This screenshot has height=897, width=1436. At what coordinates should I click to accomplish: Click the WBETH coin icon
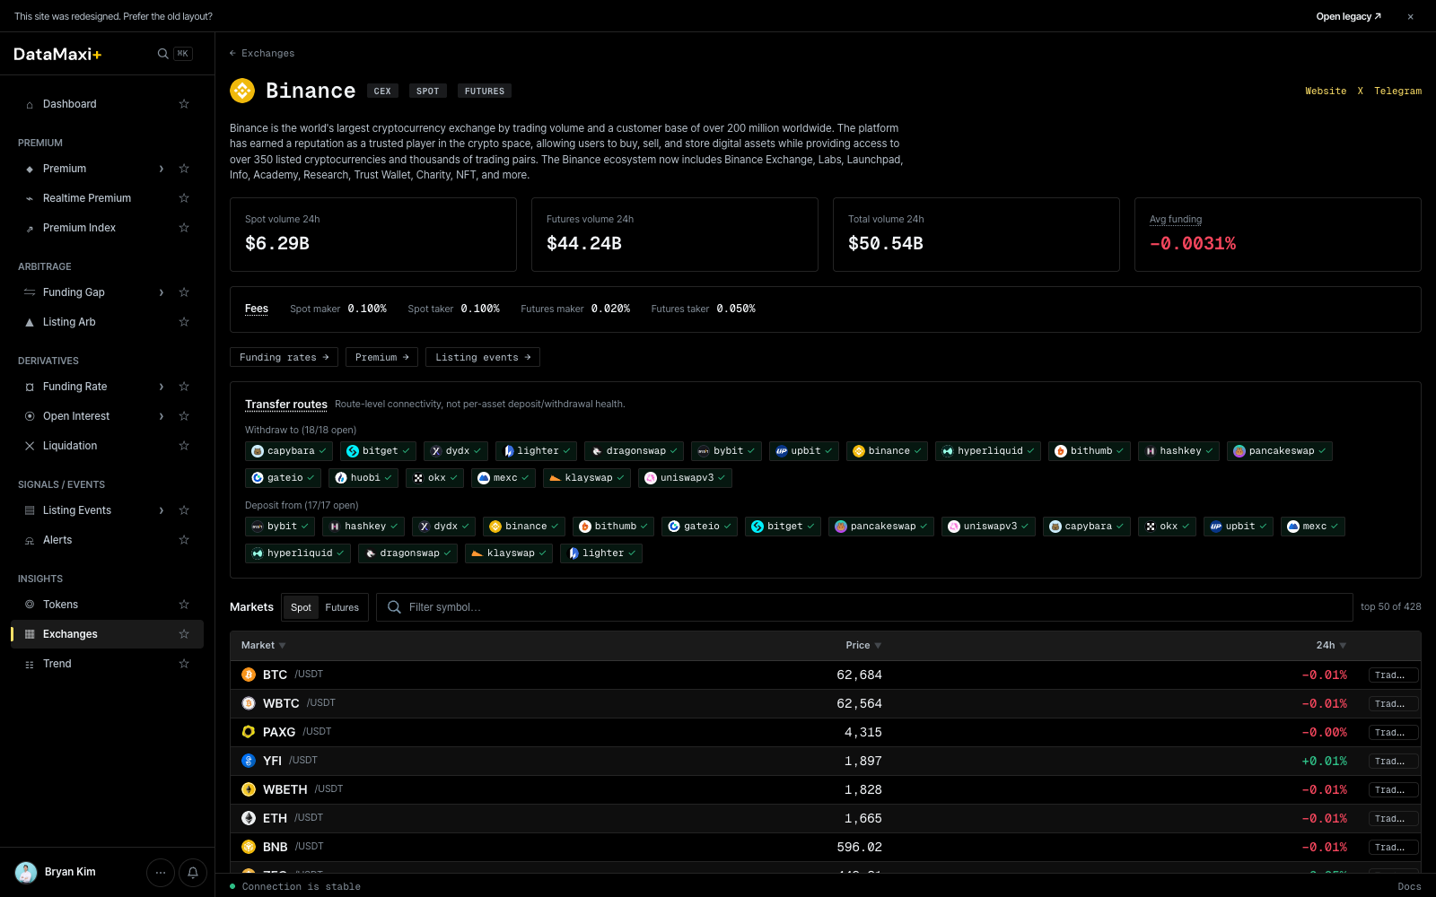point(249,789)
